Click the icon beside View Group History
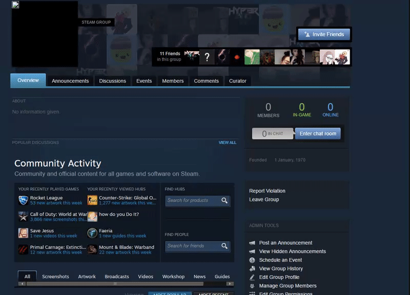The height and width of the screenshot is (295, 410). tap(252, 268)
